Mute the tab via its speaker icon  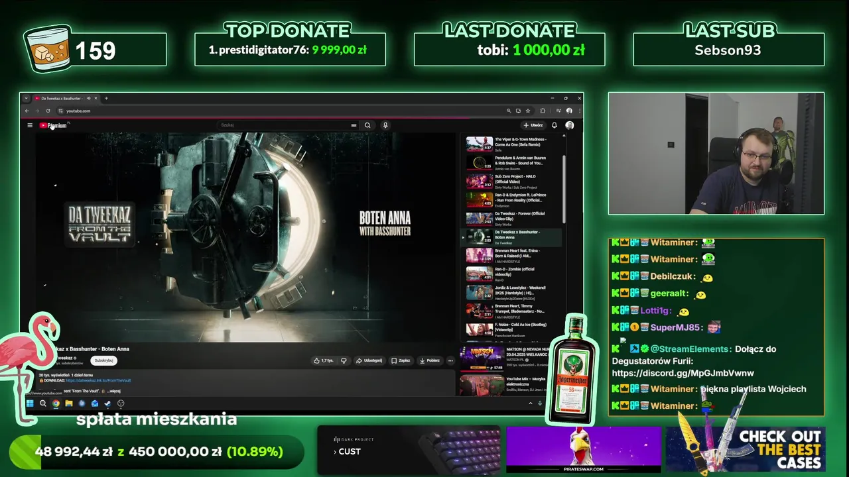[x=89, y=98]
